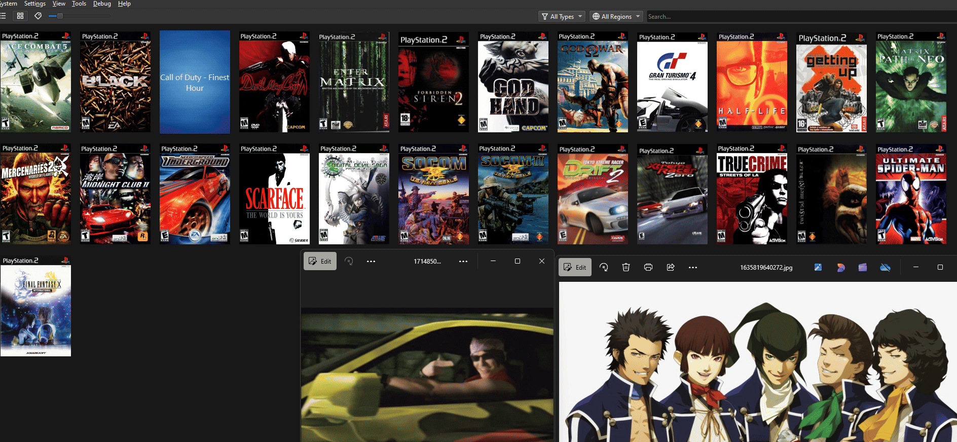Select the Tokyo Xtreme Racer Zero cover
This screenshot has width=957, height=442.
[x=672, y=194]
